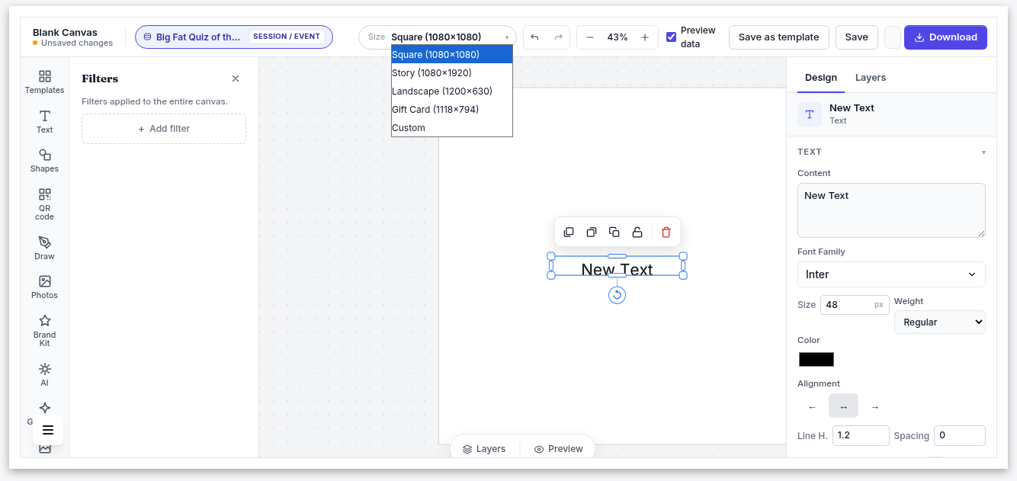Choose Landscape (1200×630) size option

click(451, 91)
